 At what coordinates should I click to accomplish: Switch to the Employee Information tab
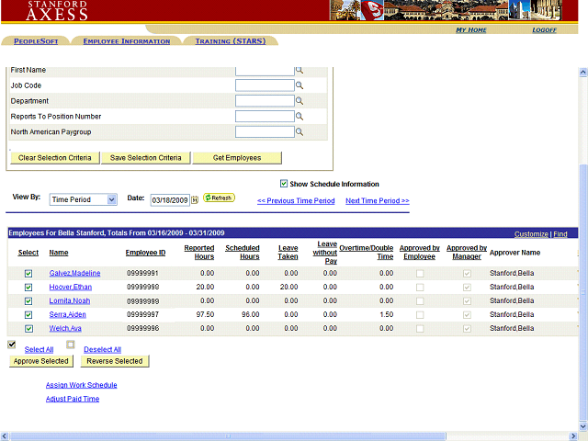tap(126, 41)
